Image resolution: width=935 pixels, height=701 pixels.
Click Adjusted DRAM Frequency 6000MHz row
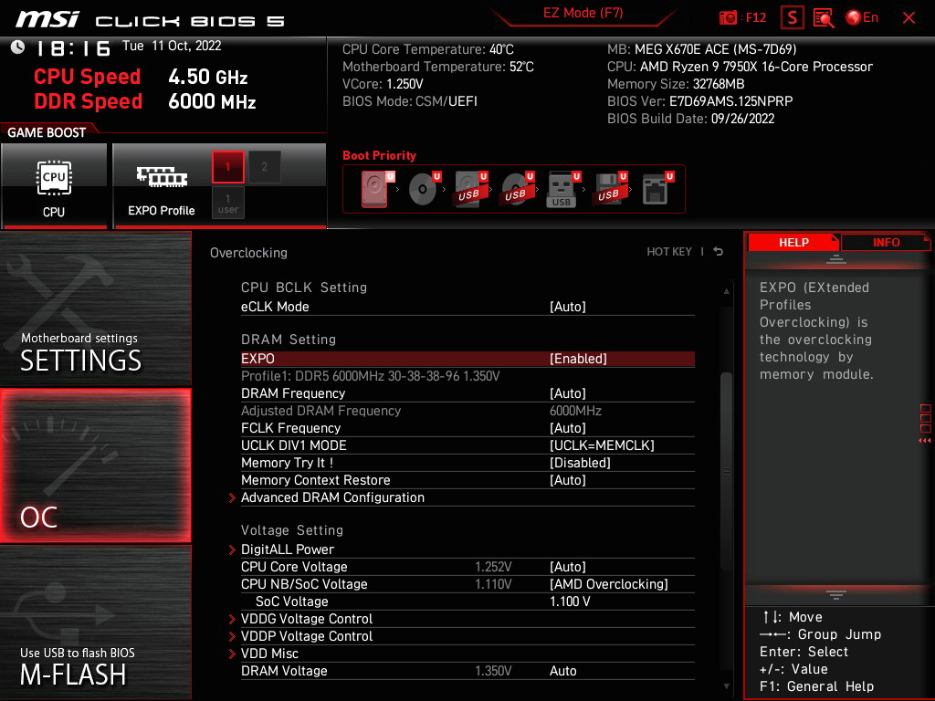coord(467,411)
